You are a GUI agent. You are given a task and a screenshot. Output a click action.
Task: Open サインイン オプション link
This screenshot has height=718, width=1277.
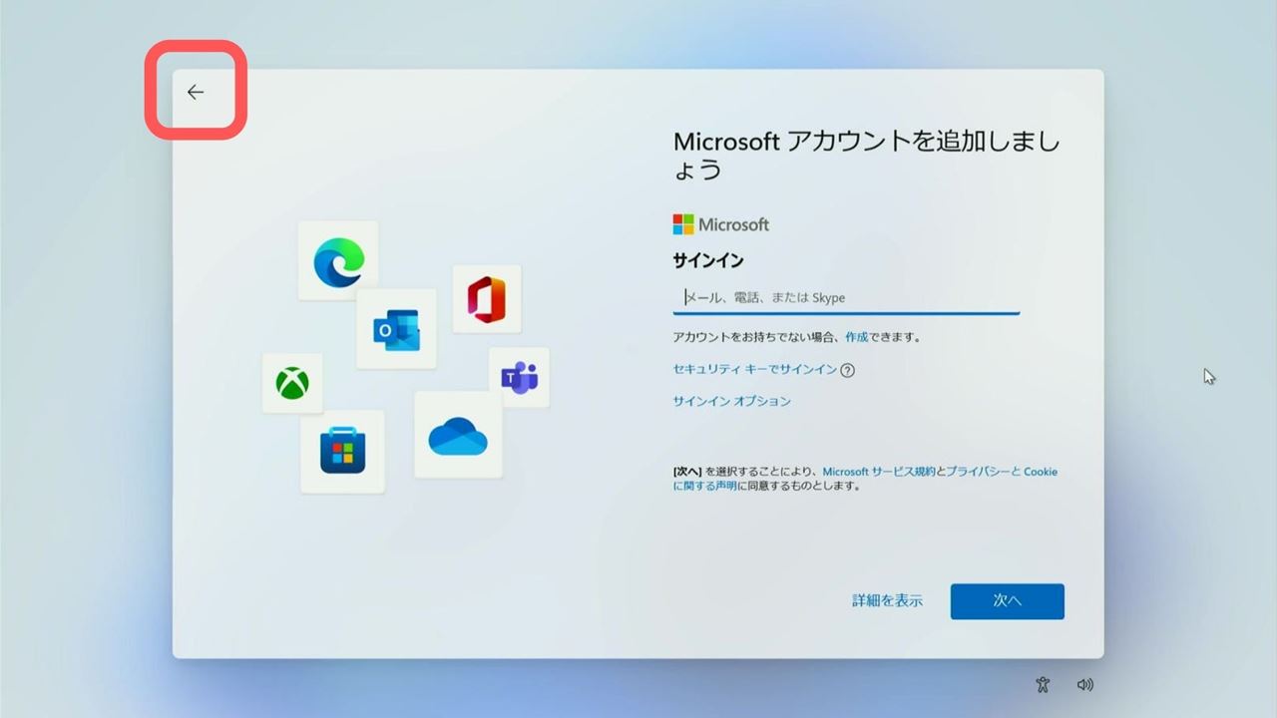732,401
